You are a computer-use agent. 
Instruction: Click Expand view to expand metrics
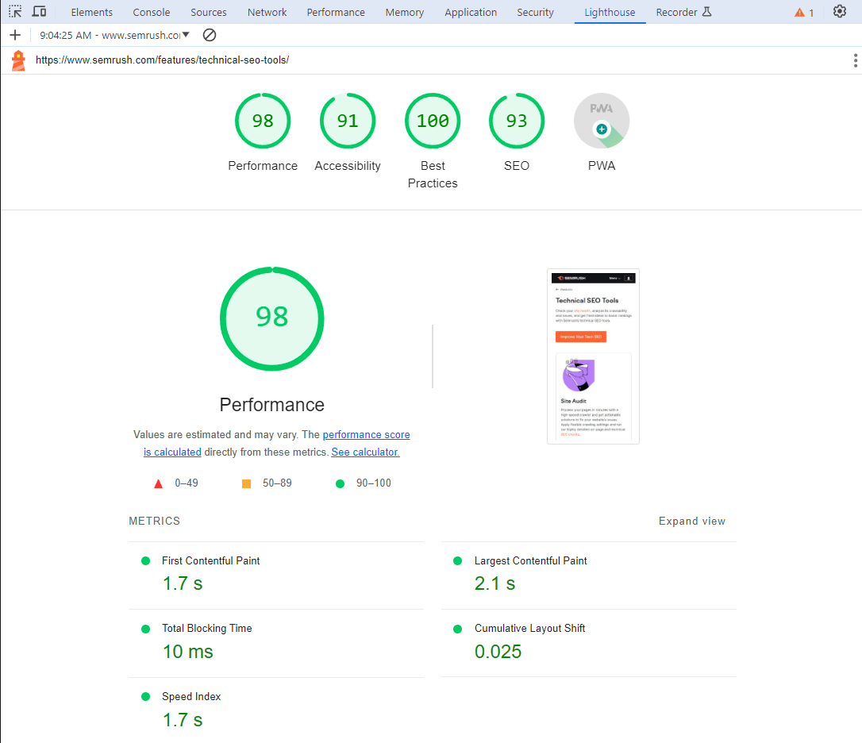coord(691,521)
